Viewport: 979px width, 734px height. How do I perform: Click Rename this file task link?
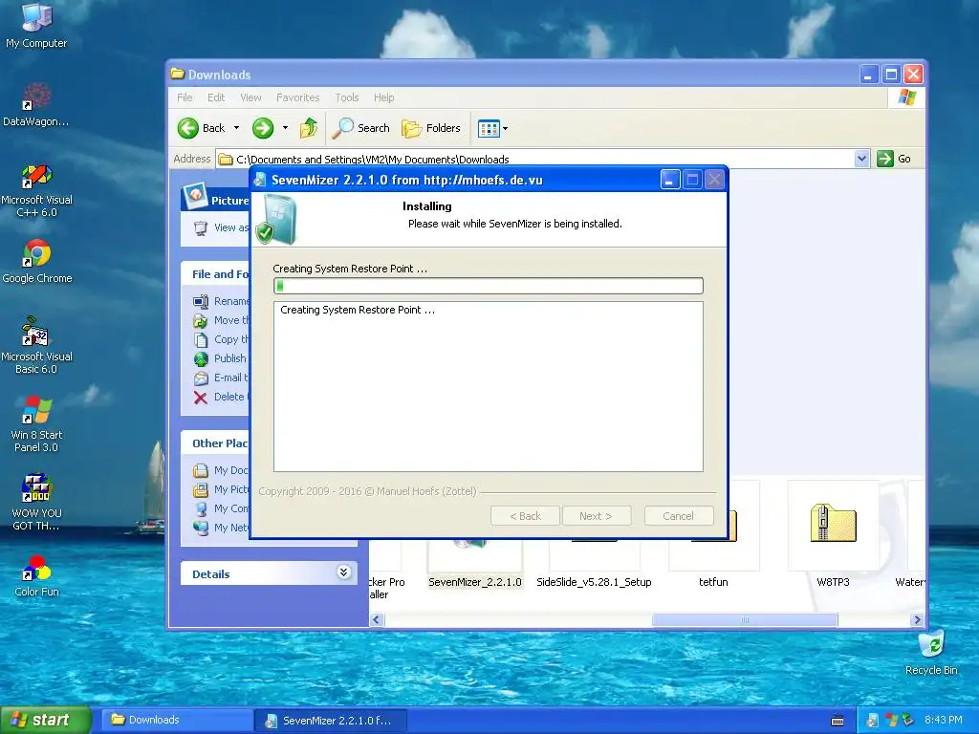click(x=222, y=301)
